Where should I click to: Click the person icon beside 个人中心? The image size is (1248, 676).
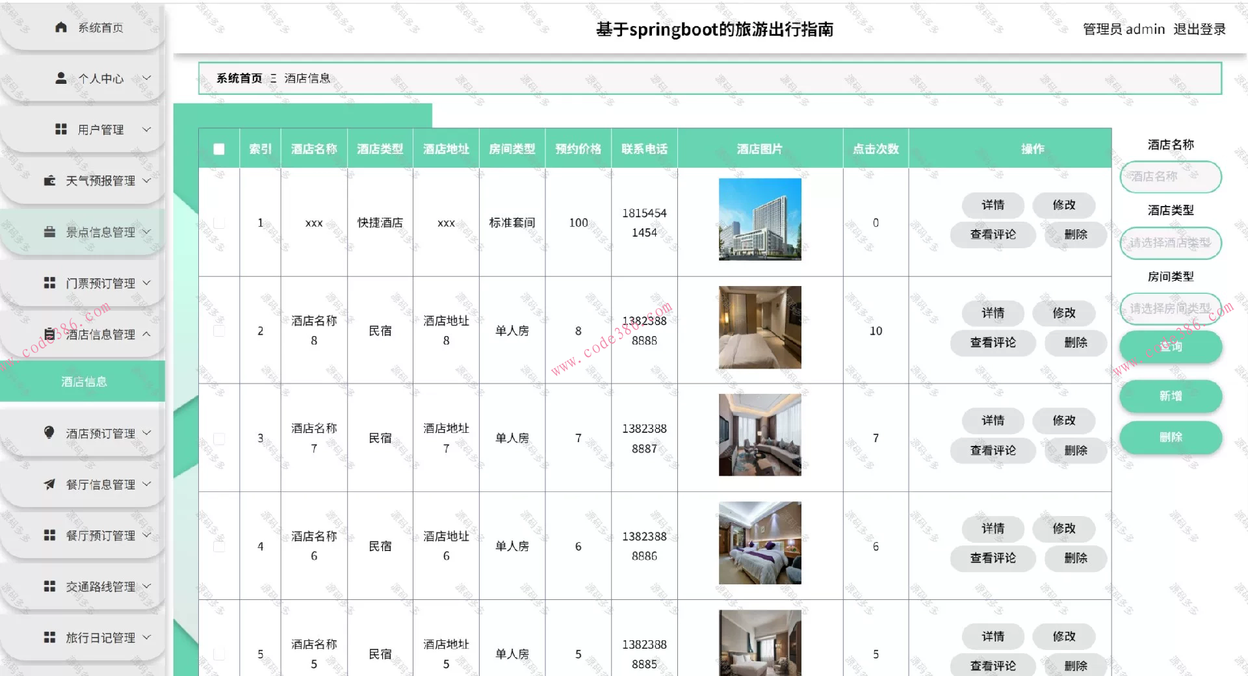(x=61, y=78)
